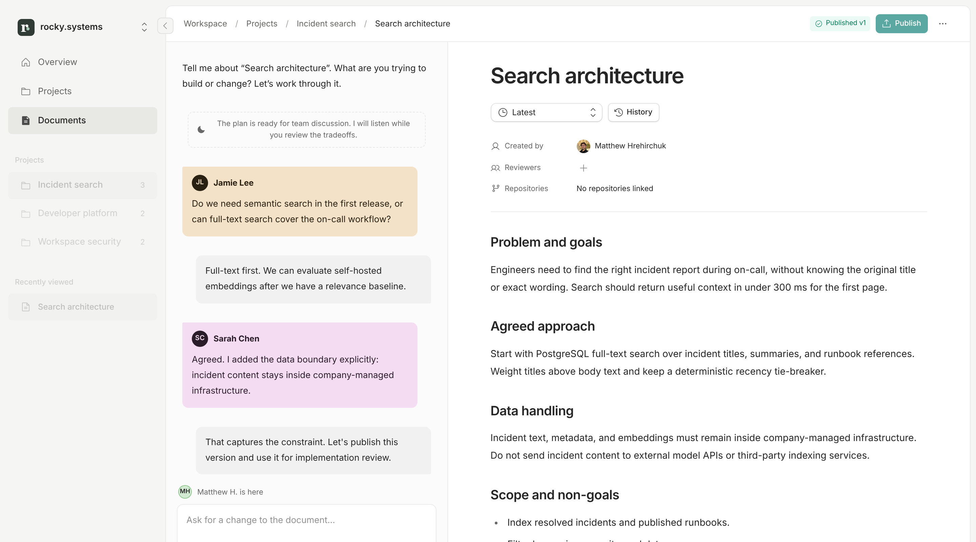Navigate to Workspace breadcrumb
This screenshot has width=976, height=542.
point(205,23)
